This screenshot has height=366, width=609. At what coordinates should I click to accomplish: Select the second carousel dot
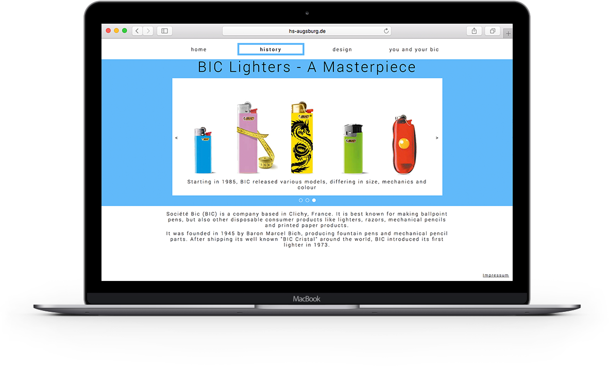pyautogui.click(x=307, y=200)
